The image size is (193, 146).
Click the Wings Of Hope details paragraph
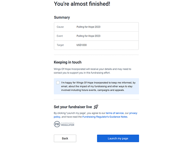point(92,71)
